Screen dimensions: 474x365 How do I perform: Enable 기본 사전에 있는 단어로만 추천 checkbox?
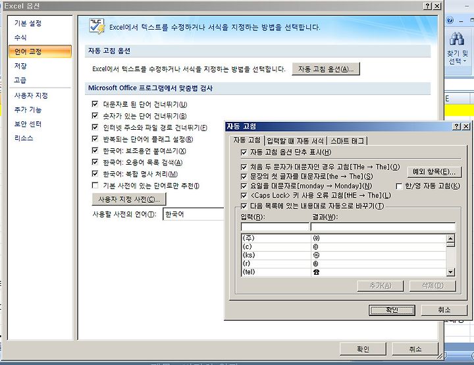(95, 185)
